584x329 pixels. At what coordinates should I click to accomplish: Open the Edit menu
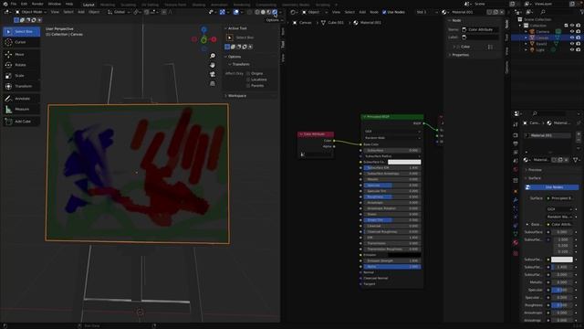point(24,4)
